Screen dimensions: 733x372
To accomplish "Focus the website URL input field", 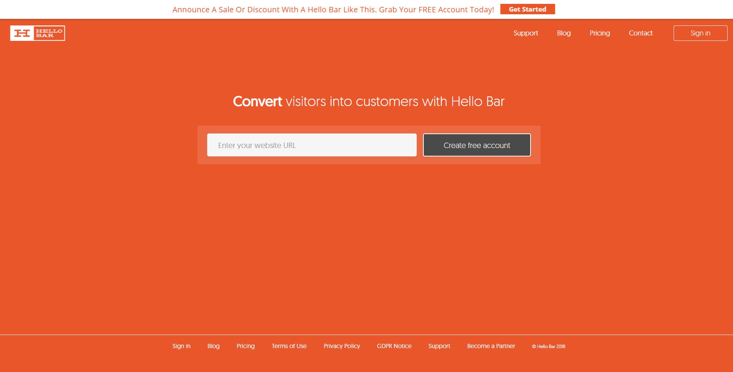I will [312, 145].
